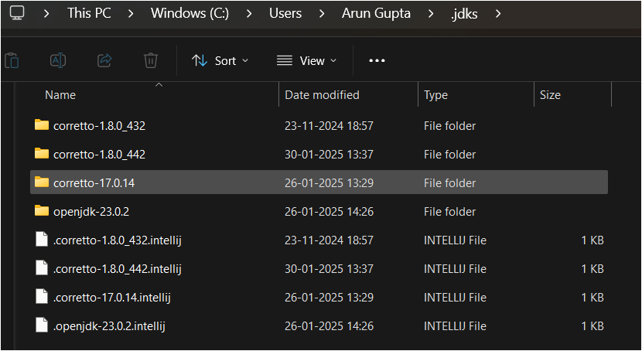Open the View dropdown menu

tap(306, 61)
